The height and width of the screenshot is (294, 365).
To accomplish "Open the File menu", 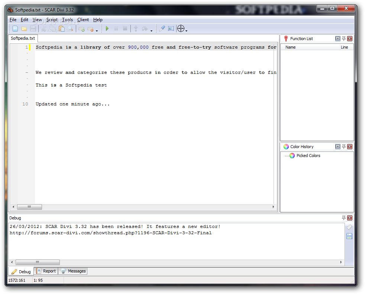I will tap(13, 20).
